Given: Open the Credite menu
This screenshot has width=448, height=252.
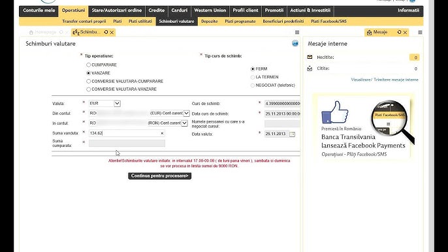Looking at the screenshot, I should 157,10.
